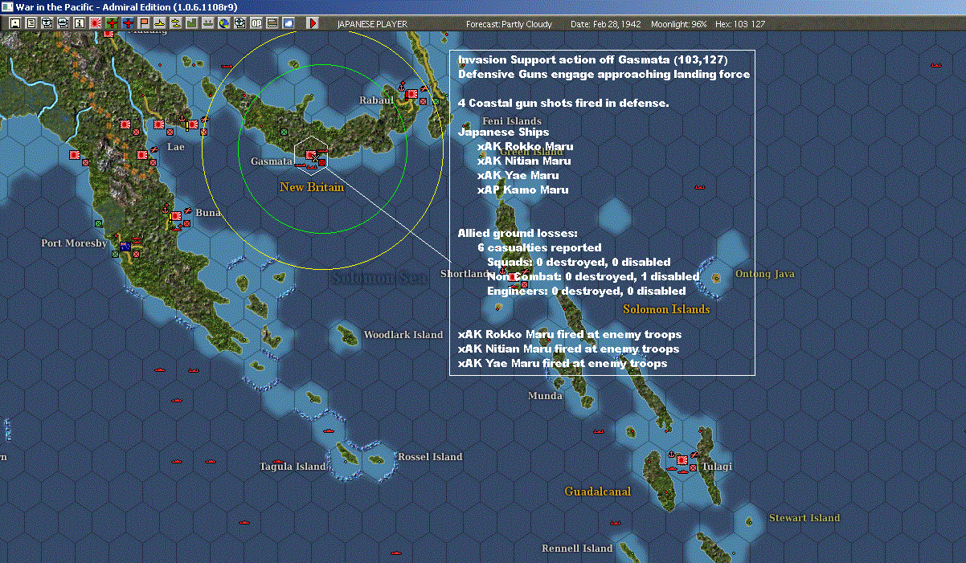Click the 'Tulagi' map label
Screen dimensions: 966x563
point(716,467)
